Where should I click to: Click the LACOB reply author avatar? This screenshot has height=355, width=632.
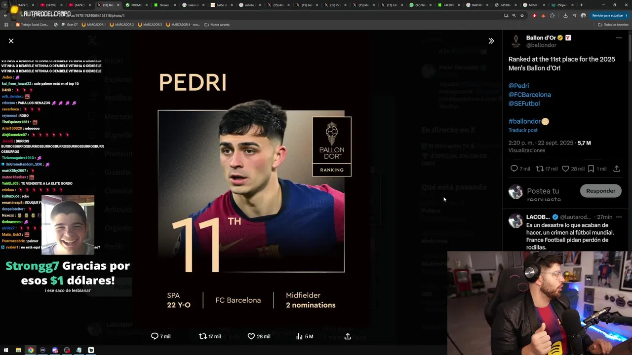pos(515,220)
